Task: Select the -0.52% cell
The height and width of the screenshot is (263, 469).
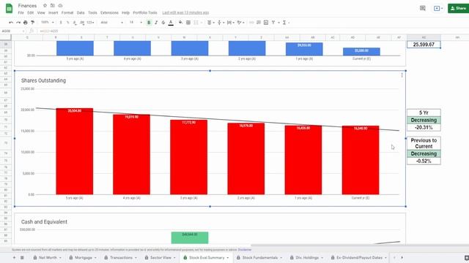Action: click(424, 161)
